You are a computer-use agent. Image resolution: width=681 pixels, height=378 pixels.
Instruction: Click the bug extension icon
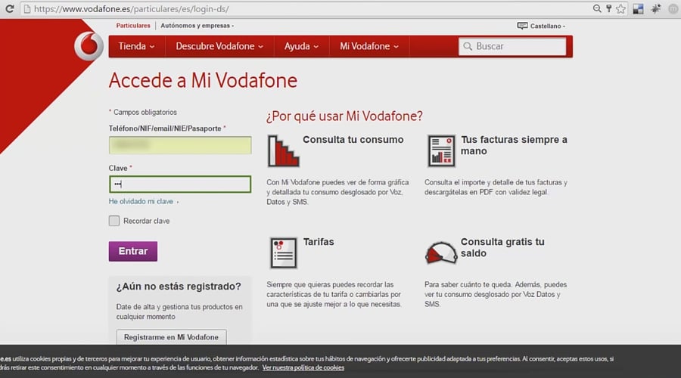coord(656,8)
